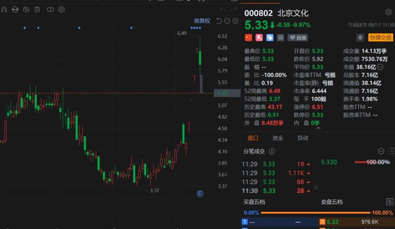Click the blue E event marker on chart
395x229 pixels.
tap(200, 194)
